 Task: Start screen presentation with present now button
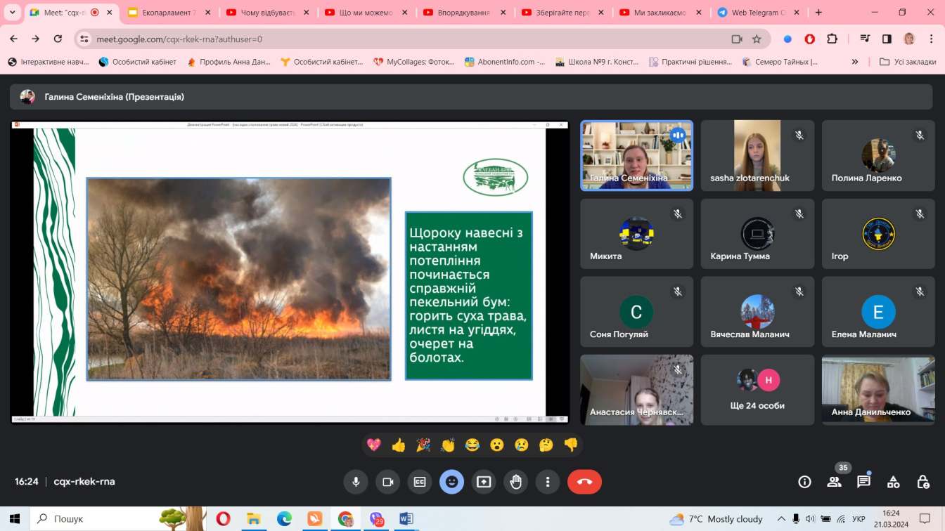[484, 482]
